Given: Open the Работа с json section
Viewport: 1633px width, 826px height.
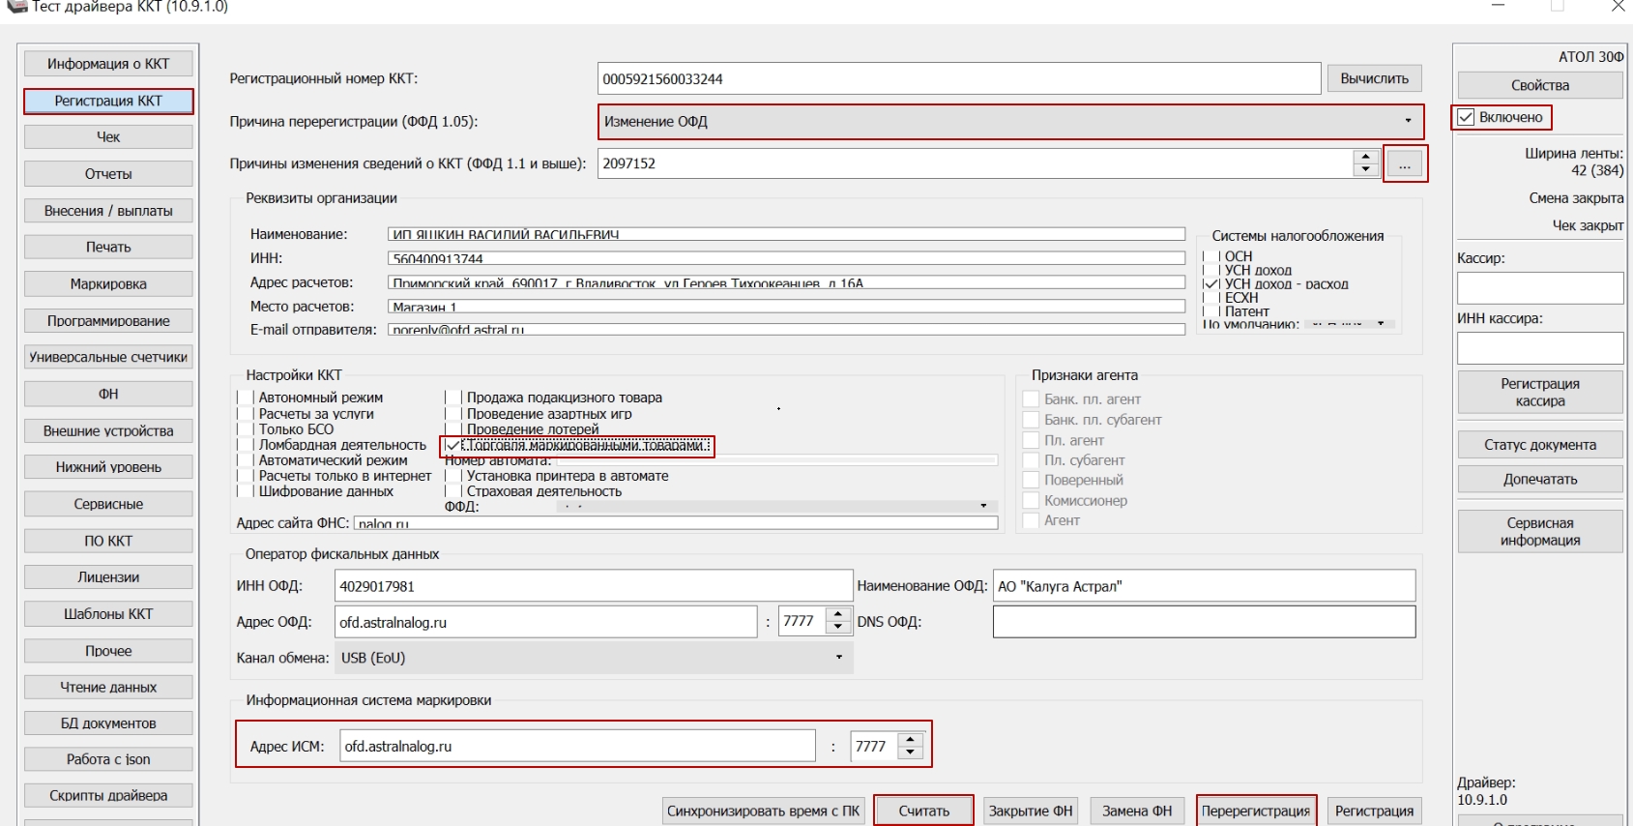Looking at the screenshot, I should [x=108, y=759].
